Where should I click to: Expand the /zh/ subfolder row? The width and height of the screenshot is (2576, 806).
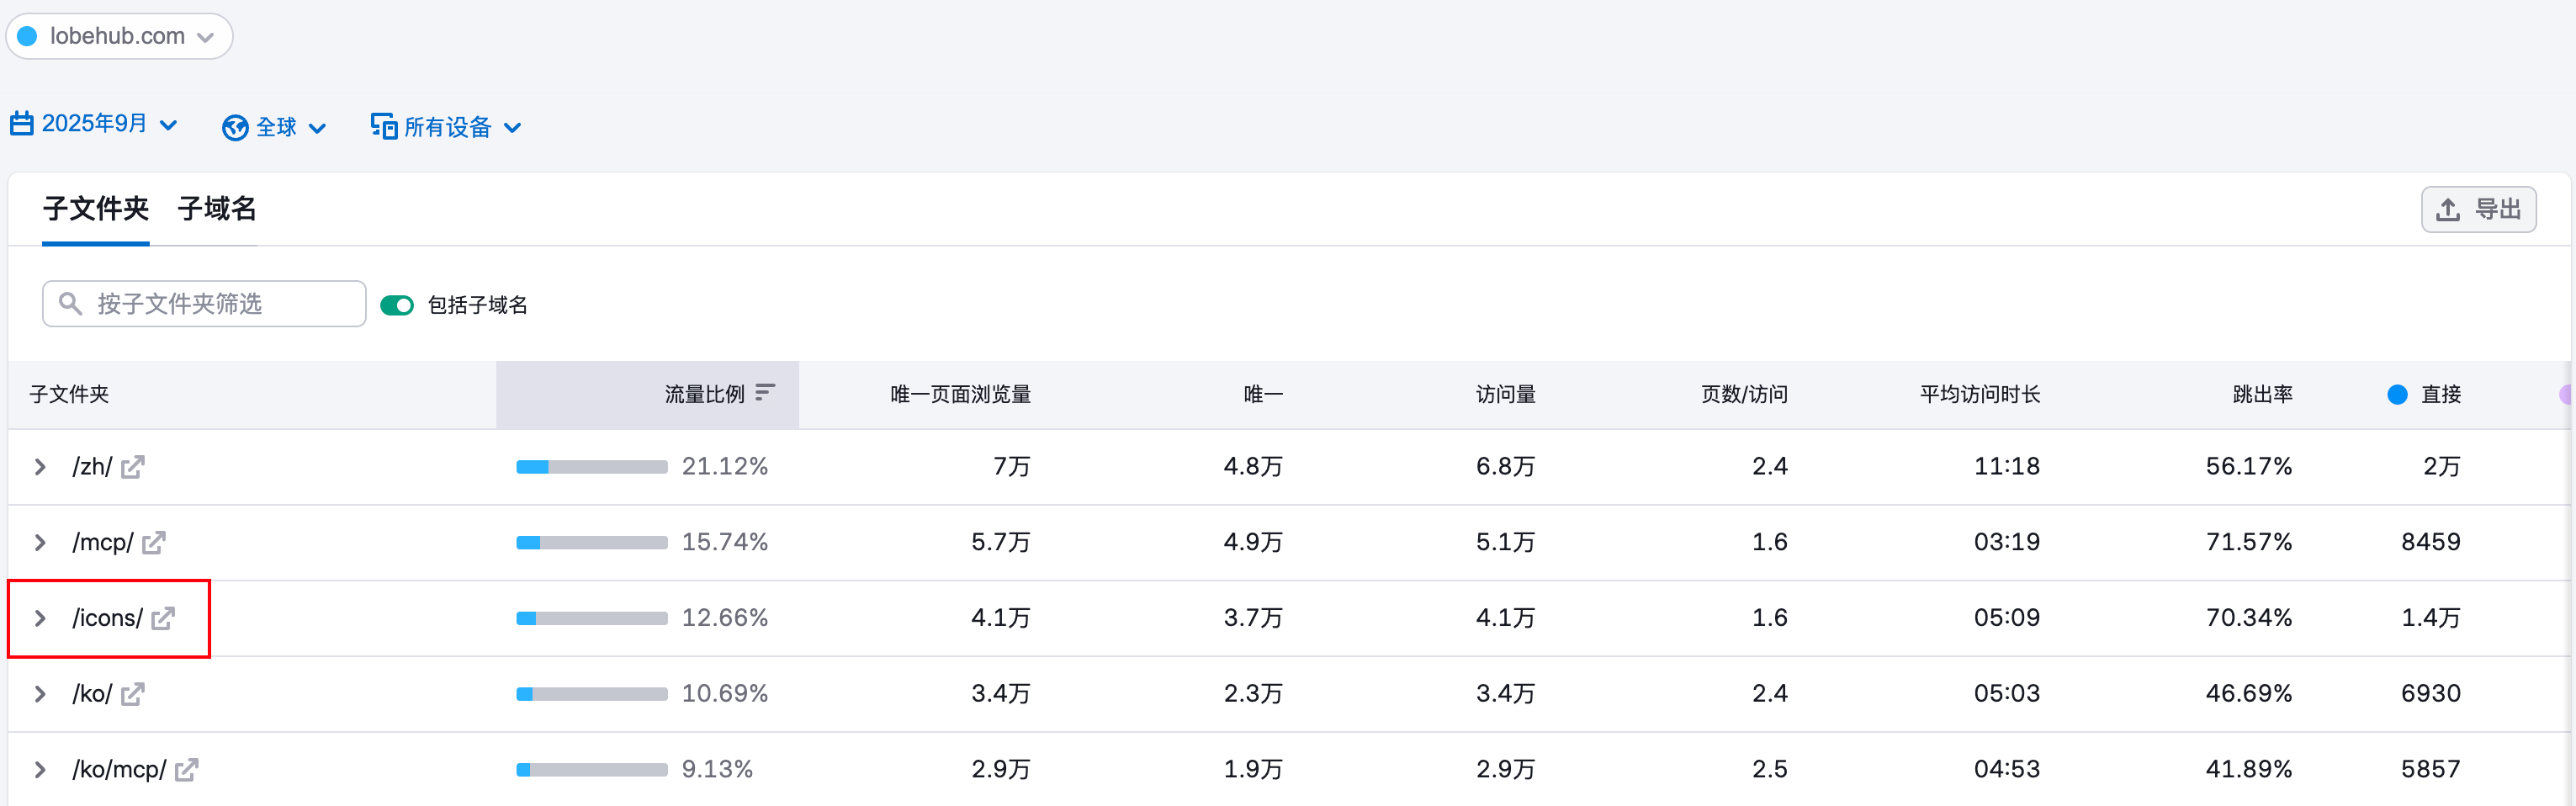[x=40, y=467]
